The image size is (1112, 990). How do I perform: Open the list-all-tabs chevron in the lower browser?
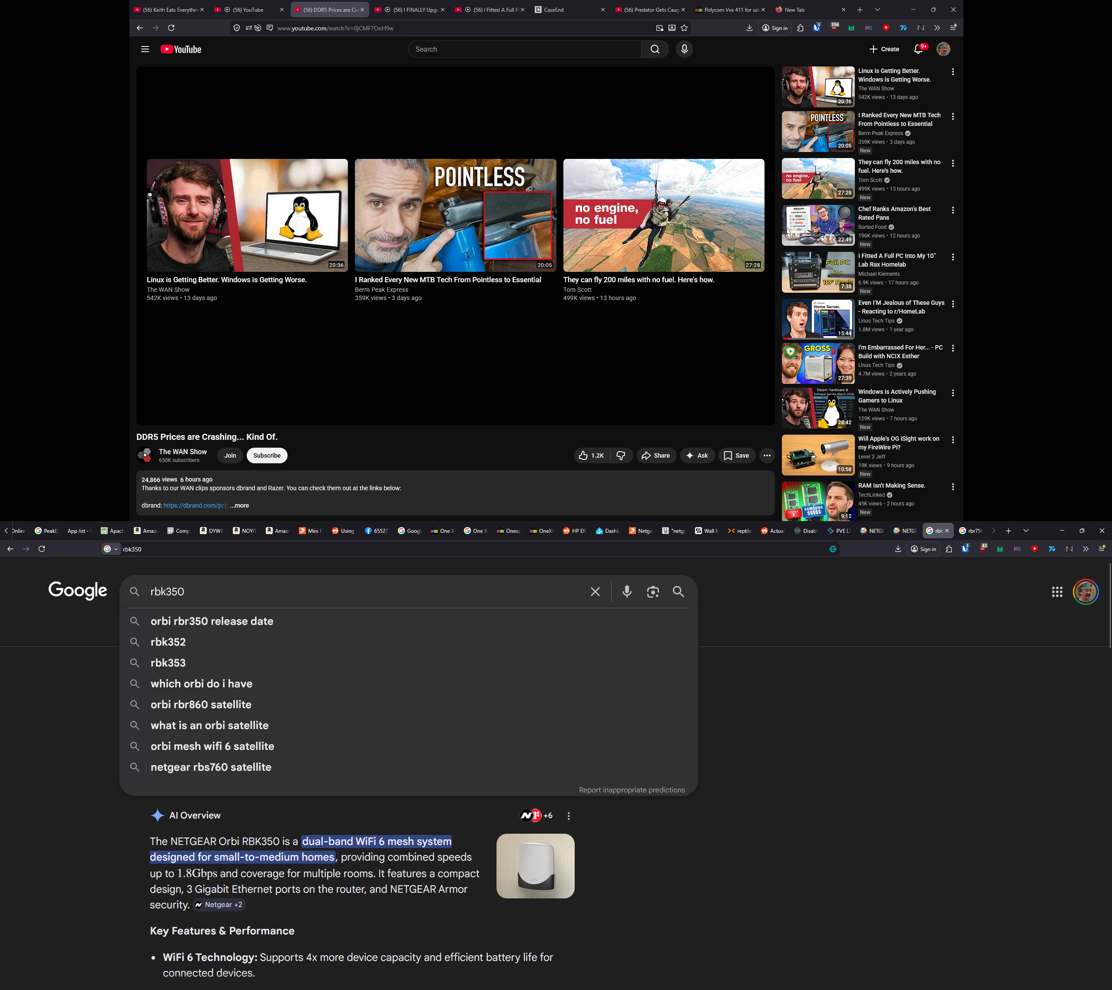(x=1026, y=531)
